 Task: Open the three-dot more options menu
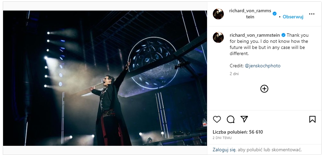[x=311, y=14]
